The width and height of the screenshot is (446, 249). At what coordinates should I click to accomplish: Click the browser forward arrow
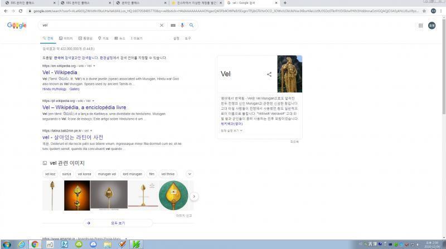pyautogui.click(x=13, y=11)
